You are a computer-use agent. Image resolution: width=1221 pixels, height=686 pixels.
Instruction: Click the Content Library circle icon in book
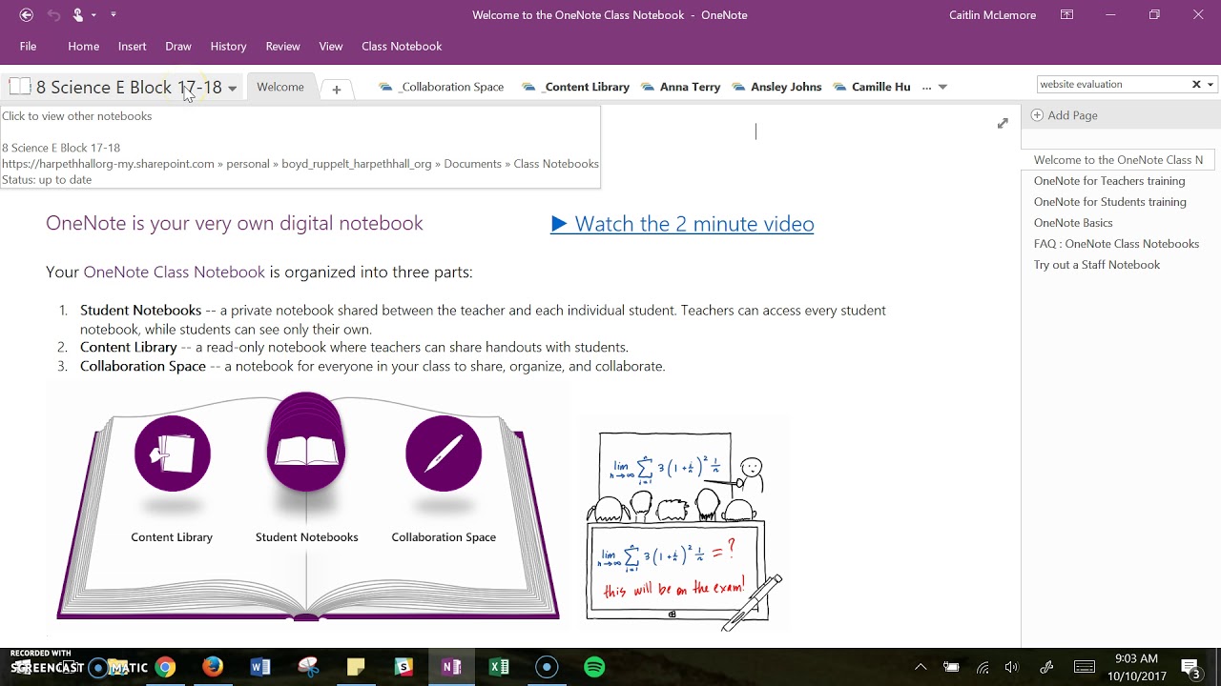coord(173,454)
